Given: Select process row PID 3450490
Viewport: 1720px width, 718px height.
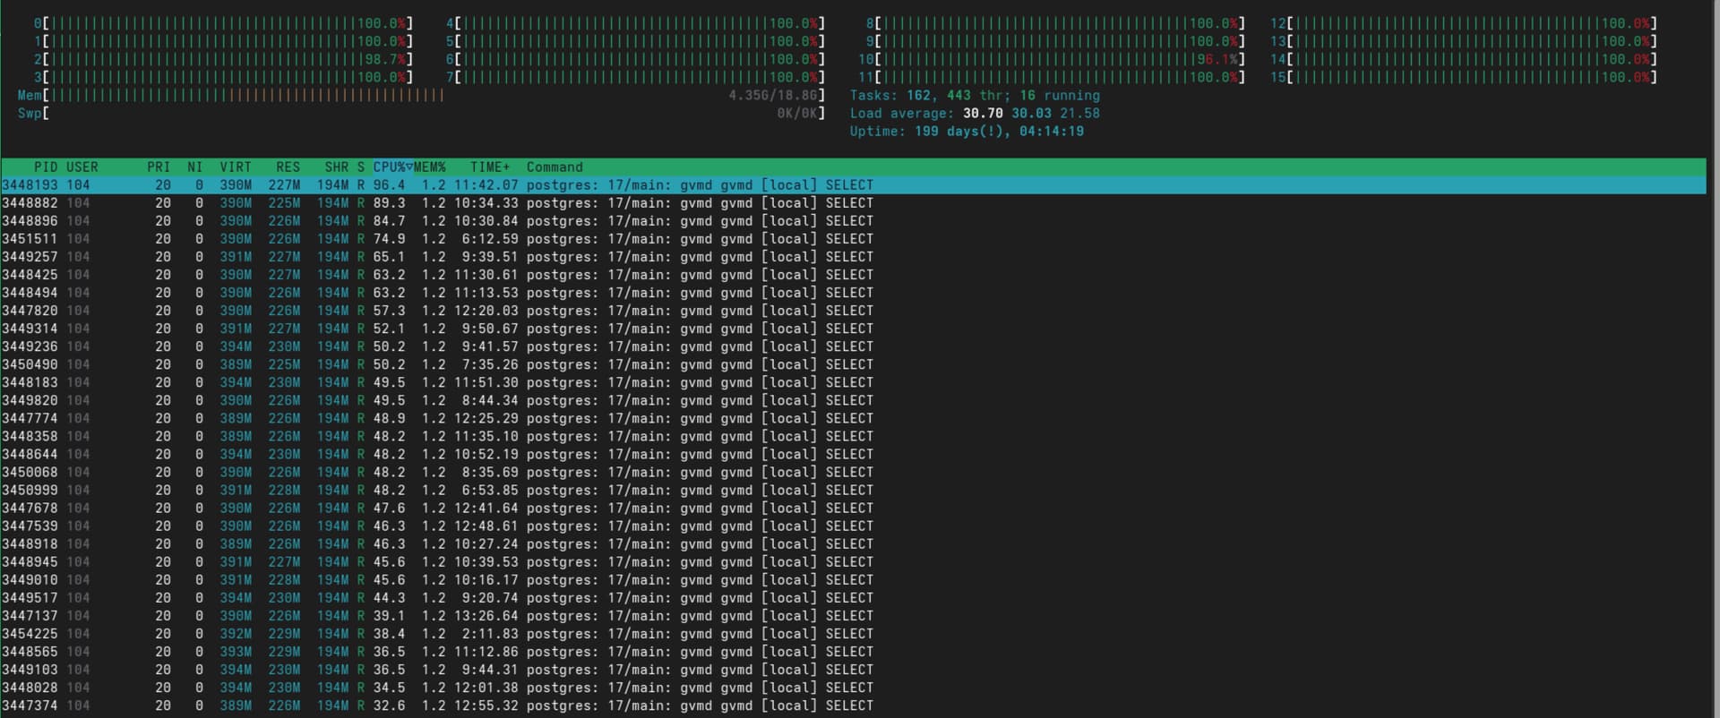Looking at the screenshot, I should coord(853,364).
